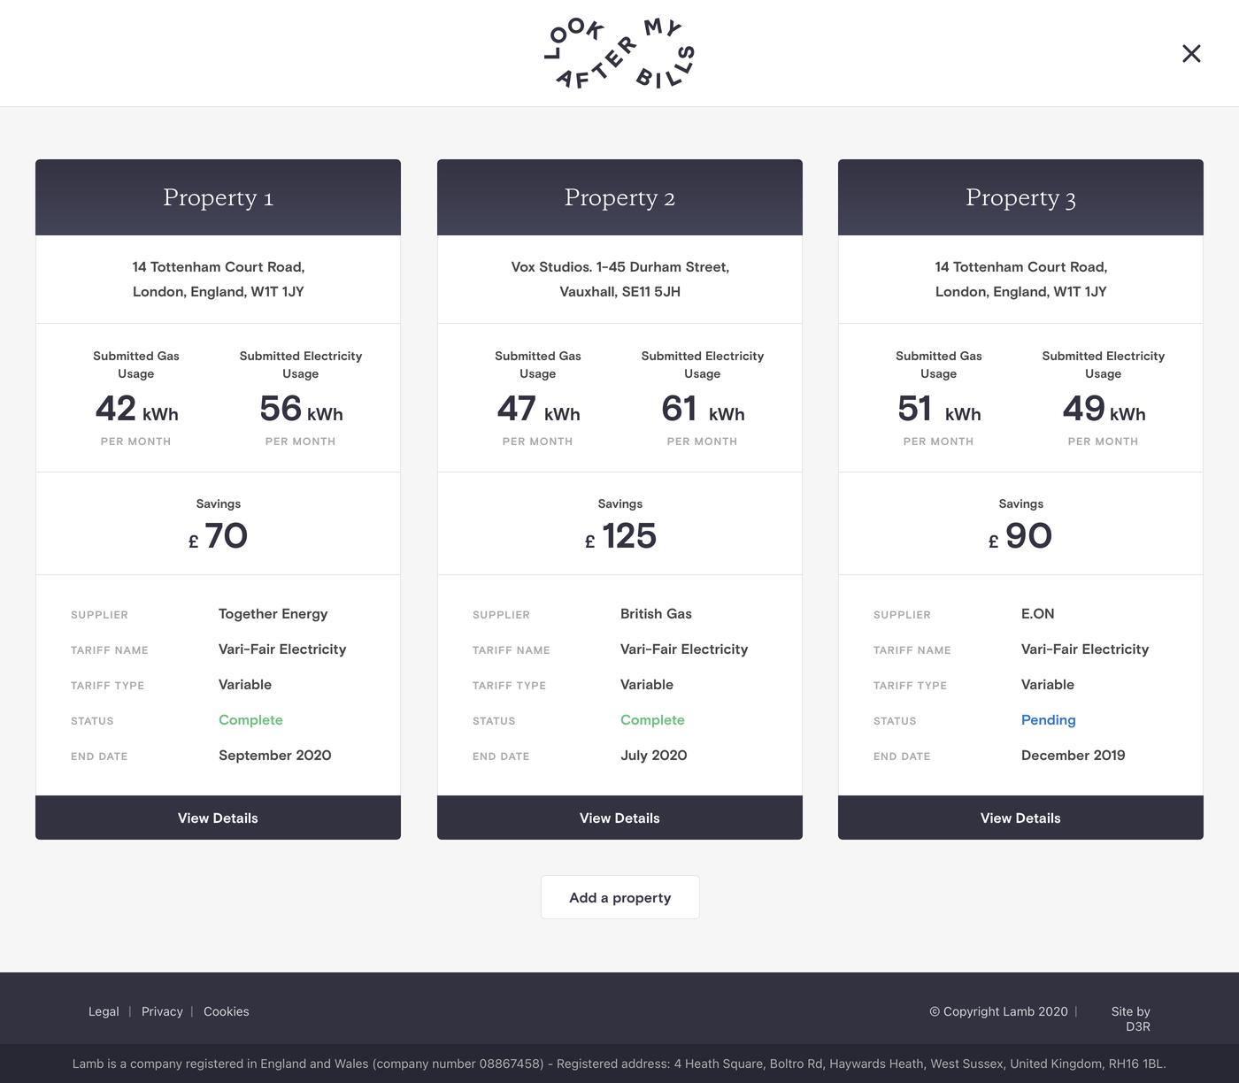
Task: Click the Vox Studios Durham Street address
Action: pyautogui.click(x=619, y=279)
